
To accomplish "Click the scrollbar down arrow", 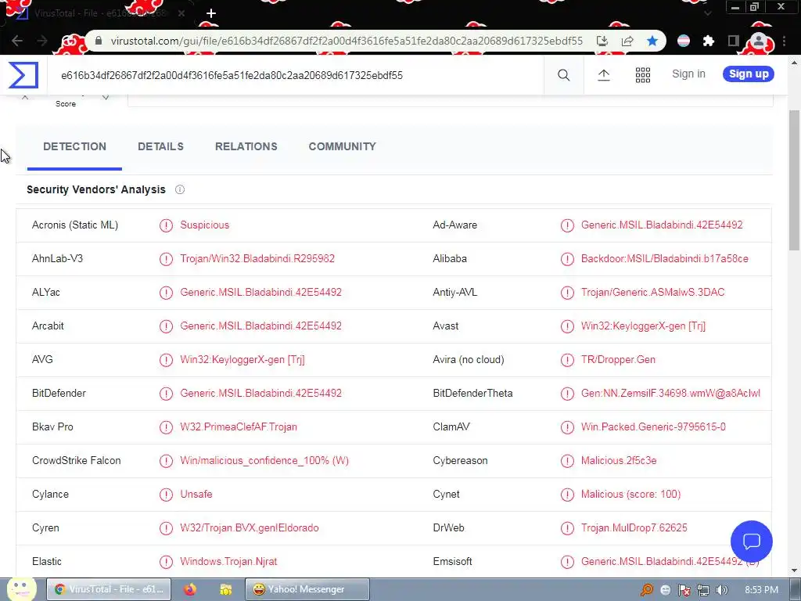I will [x=795, y=570].
